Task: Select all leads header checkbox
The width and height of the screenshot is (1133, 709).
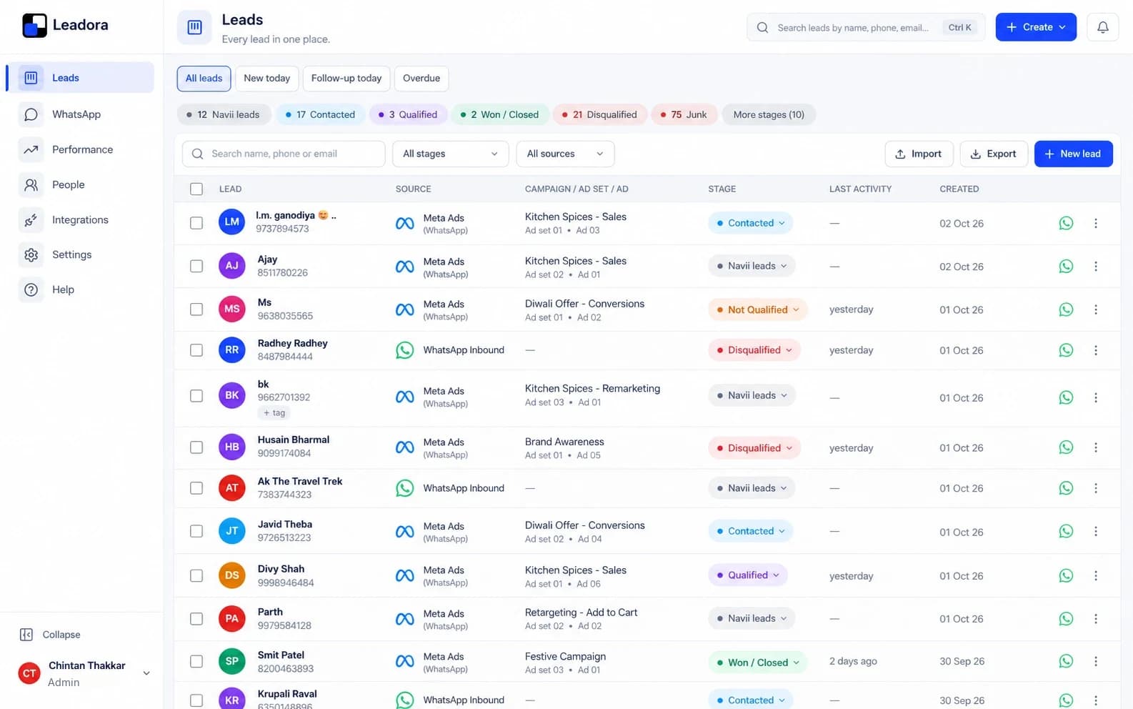Action: click(x=196, y=189)
